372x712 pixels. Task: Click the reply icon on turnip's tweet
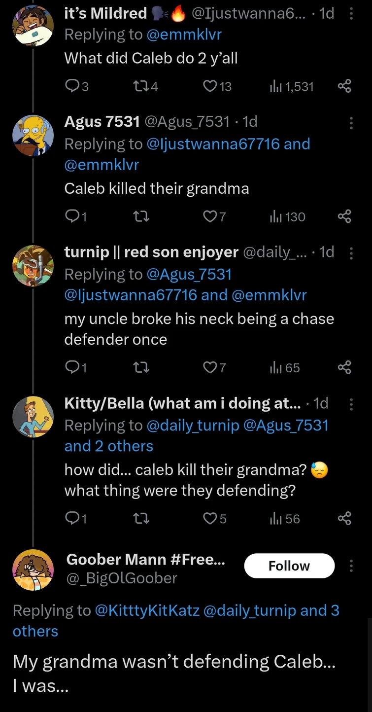pyautogui.click(x=72, y=367)
